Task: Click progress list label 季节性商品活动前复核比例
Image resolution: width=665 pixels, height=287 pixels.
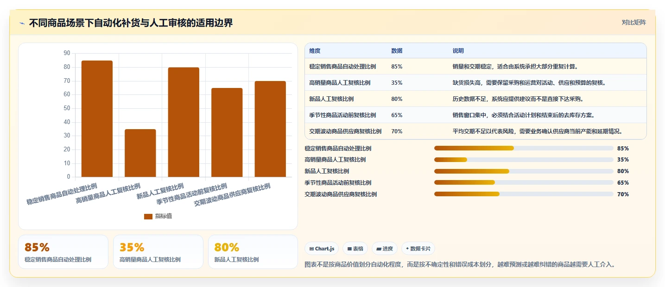Action: click(x=338, y=183)
